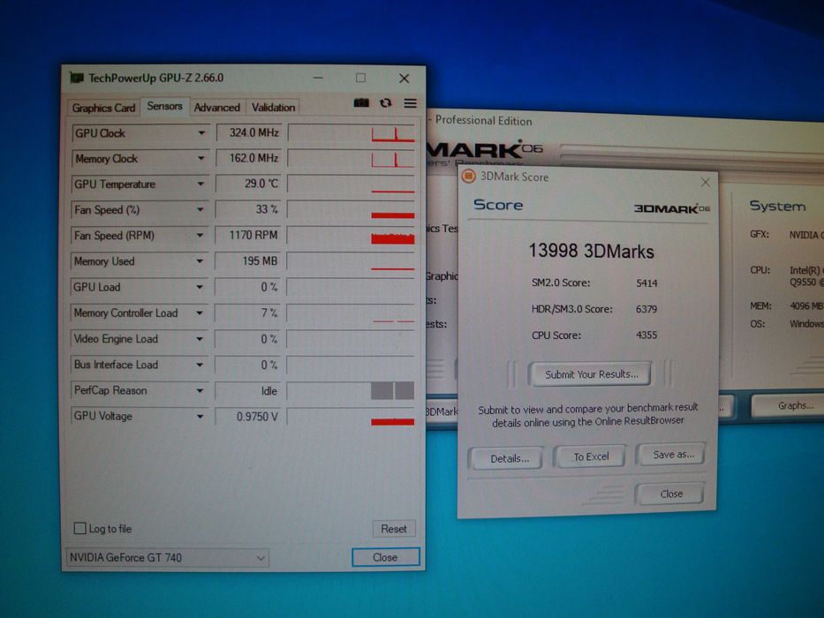Click the Fan Speed (RPM) history graph
824x618 pixels.
click(351, 236)
